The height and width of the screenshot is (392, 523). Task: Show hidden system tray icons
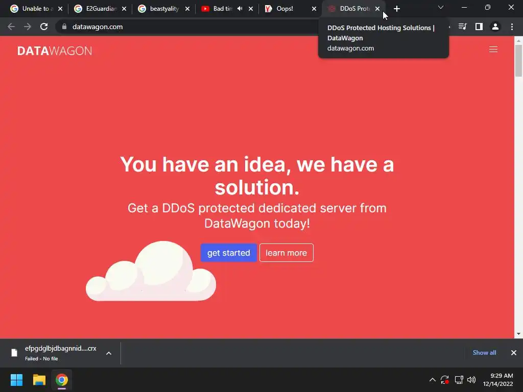[432, 380]
